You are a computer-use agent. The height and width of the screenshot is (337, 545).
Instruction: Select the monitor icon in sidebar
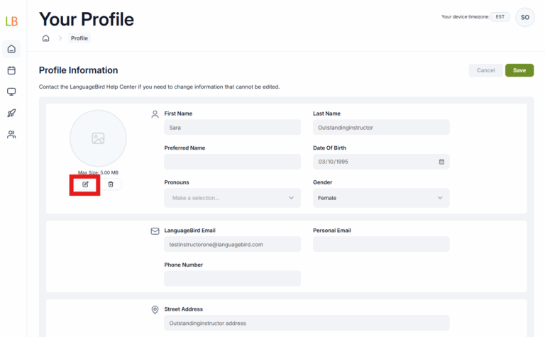[11, 92]
